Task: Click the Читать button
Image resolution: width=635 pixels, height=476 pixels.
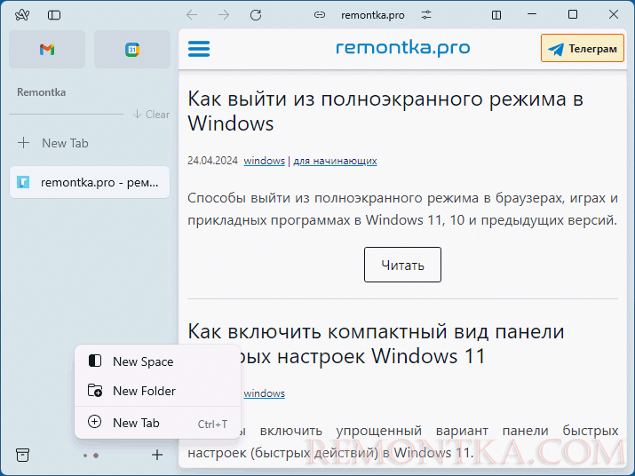Action: pyautogui.click(x=402, y=265)
